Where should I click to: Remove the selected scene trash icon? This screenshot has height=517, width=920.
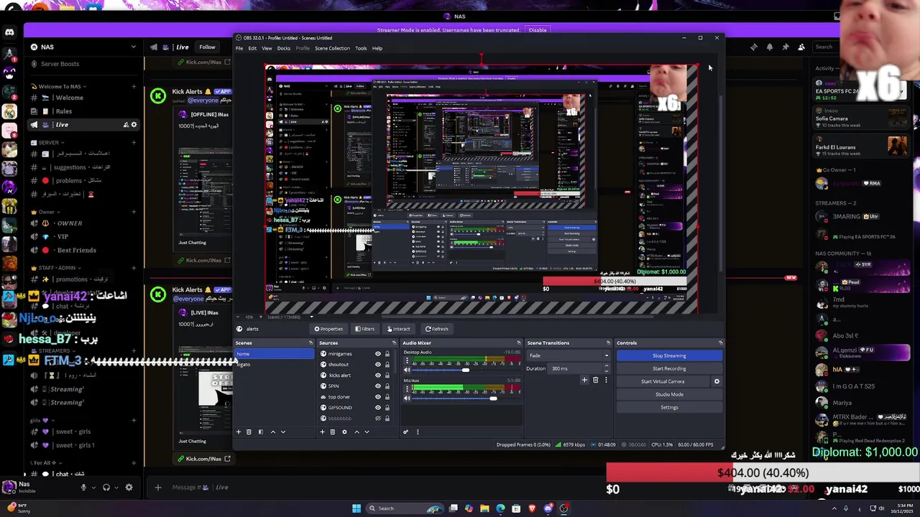249,432
